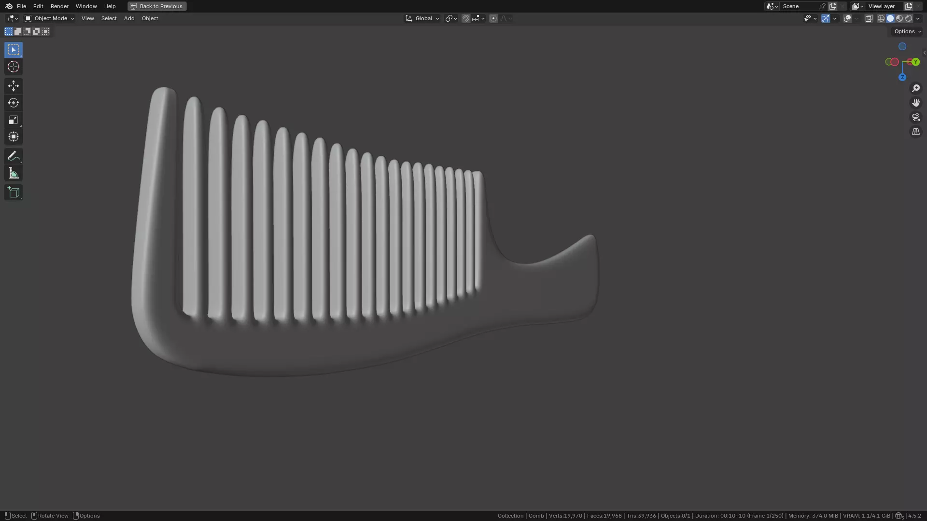Click the Back to Previous button
Viewport: 927px width, 521px height.
click(x=157, y=6)
